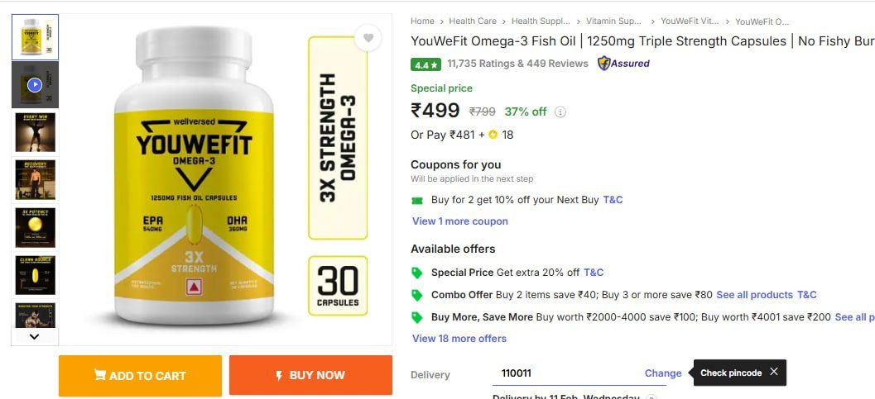
Task: Go to Health Care breadcrumb
Action: point(474,21)
